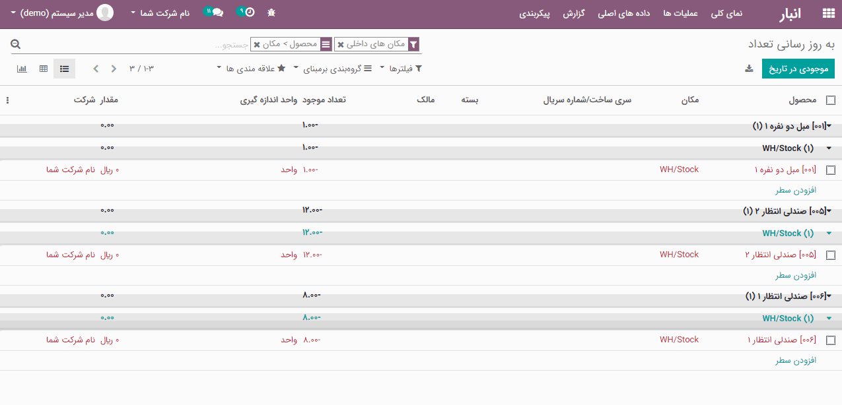Image resolution: width=842 pixels, height=405 pixels.
Task: Click the search magnifier icon
Action: click(16, 44)
